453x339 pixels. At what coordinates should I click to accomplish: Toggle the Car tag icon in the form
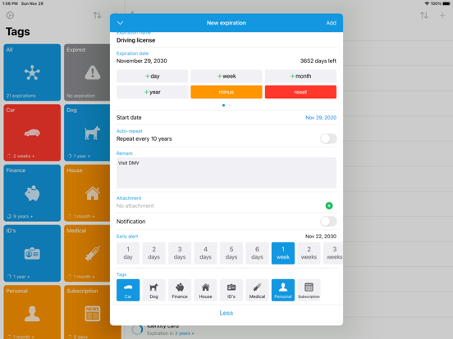pos(128,290)
